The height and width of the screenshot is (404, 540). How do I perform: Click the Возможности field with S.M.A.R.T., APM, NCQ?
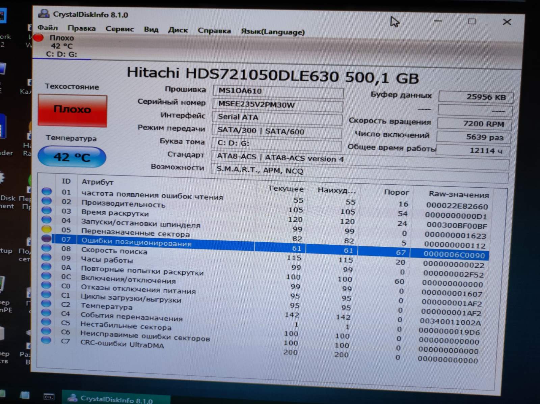359,172
